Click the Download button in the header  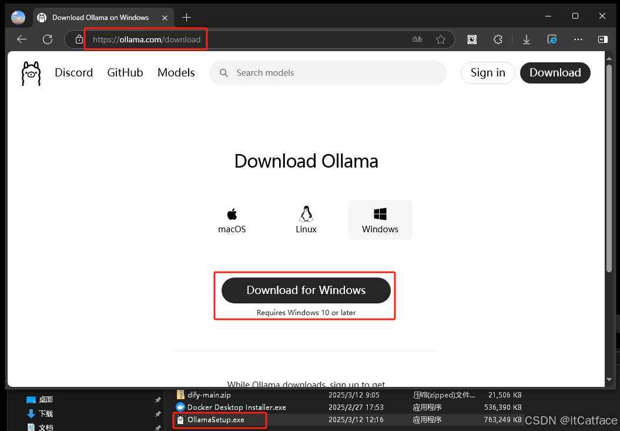click(555, 73)
